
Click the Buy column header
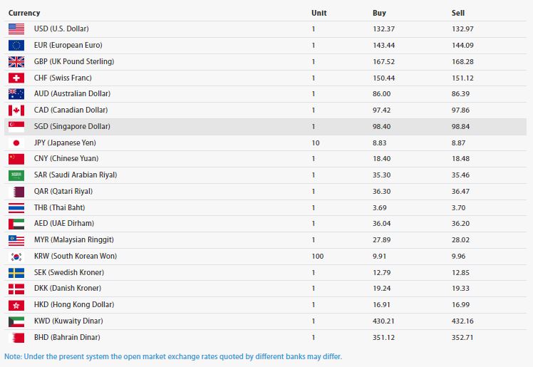(379, 13)
